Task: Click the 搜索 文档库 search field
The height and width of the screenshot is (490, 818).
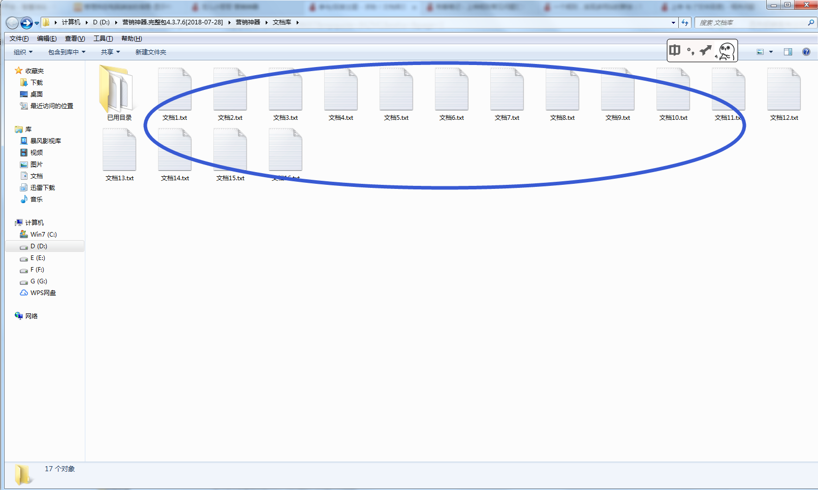Action: [751, 23]
